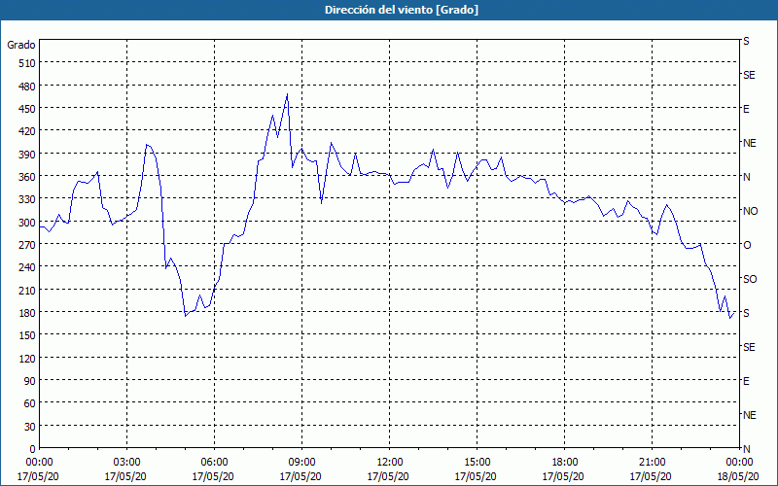Click the 510 value on the degree axis
778x486 pixels.
click(x=28, y=63)
